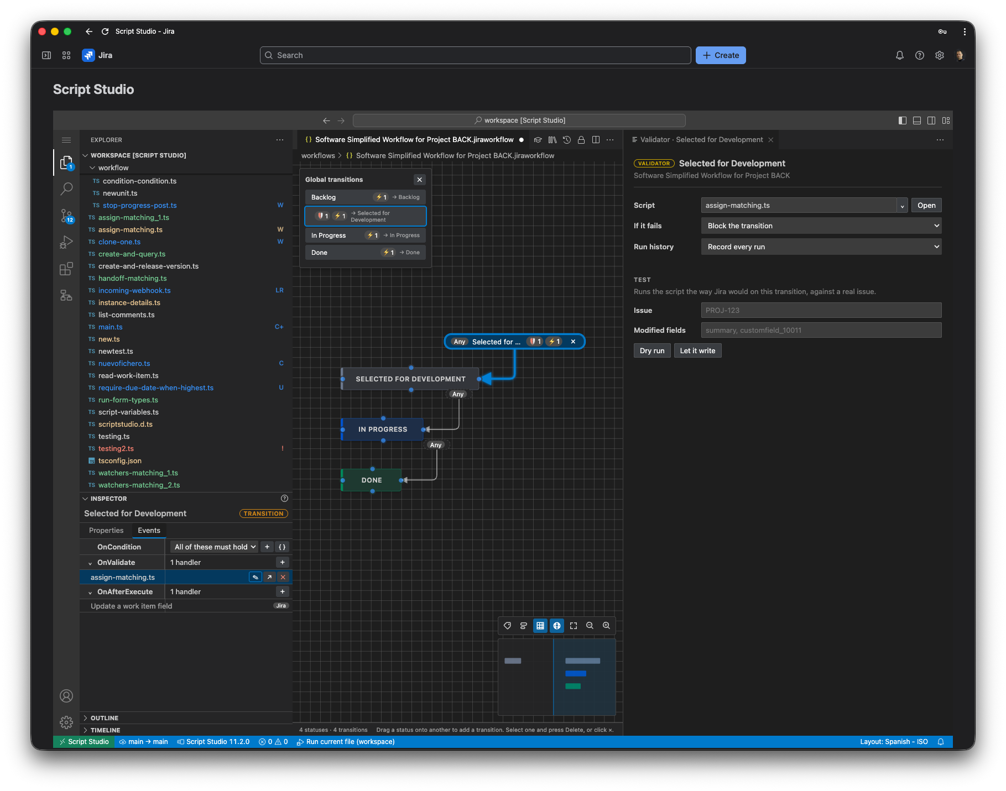Click the lock icon in editor toolbar
Screen dimensions: 1006x791
pos(581,140)
